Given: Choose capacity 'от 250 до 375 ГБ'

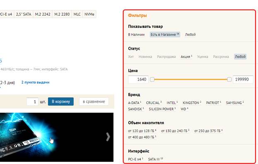Looking at the screenshot, I should point(208,131).
